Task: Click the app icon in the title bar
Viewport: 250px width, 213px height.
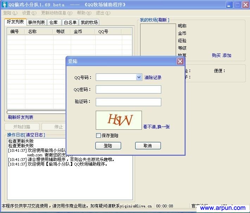Action: coord(5,5)
